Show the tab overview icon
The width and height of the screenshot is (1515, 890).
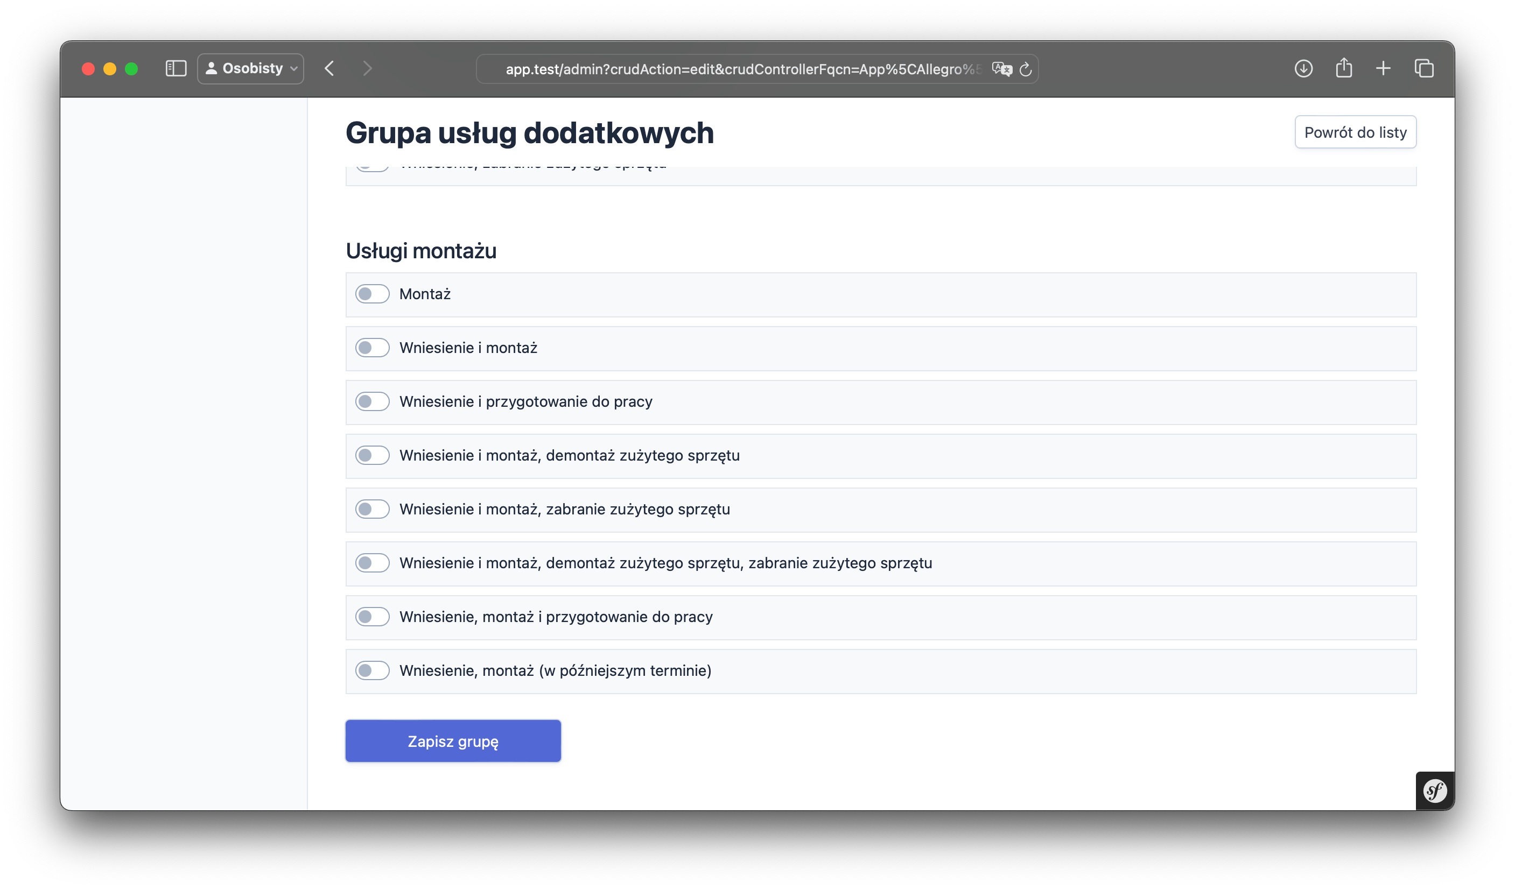tap(1423, 68)
